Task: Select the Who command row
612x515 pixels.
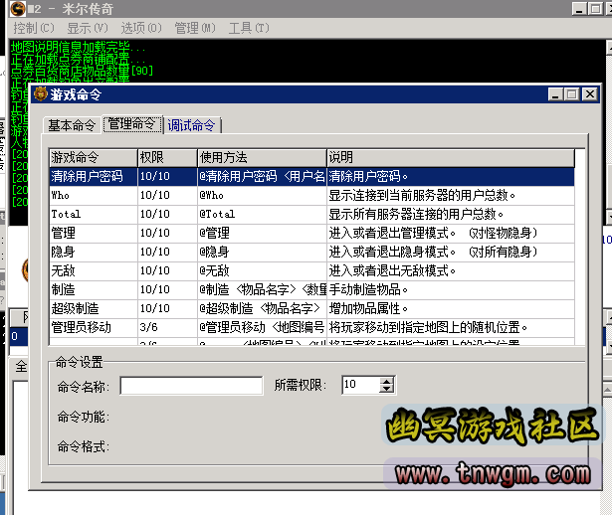Action: click(x=311, y=195)
